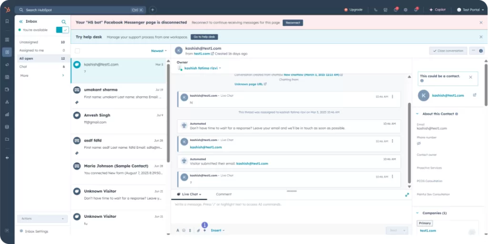The image size is (488, 244).
Task: Open Bookmarks in the left navigation rail
Action: pyautogui.click(x=7, y=21)
